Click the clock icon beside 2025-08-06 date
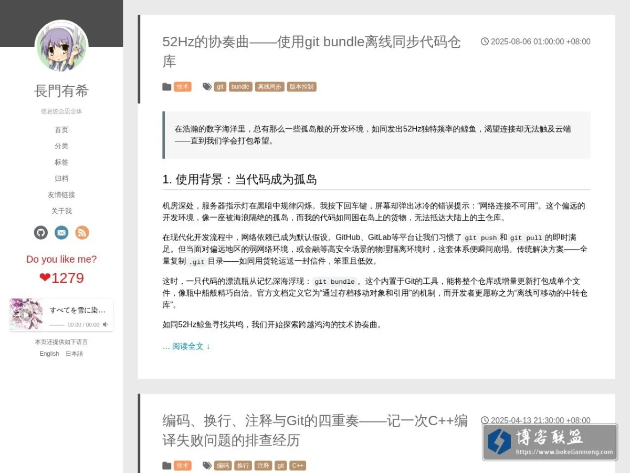Viewport: 630px width, 473px height. pos(485,42)
